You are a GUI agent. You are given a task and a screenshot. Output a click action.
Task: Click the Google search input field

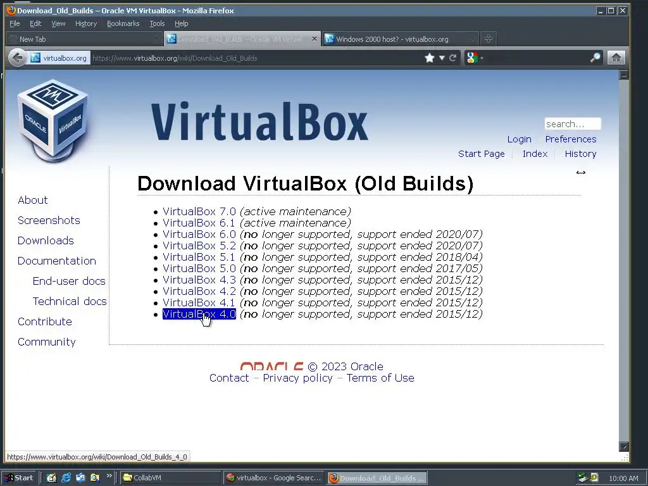click(x=537, y=58)
